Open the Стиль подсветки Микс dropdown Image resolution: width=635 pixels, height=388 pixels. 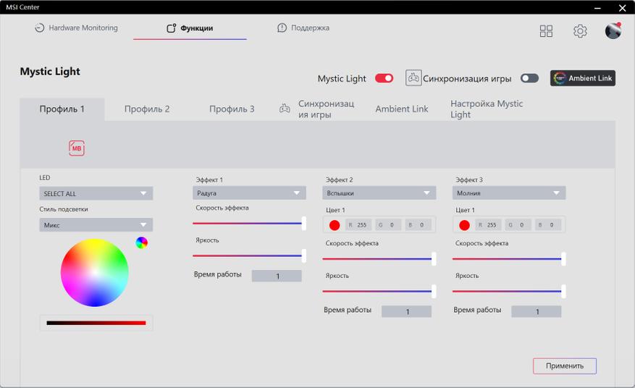click(96, 225)
